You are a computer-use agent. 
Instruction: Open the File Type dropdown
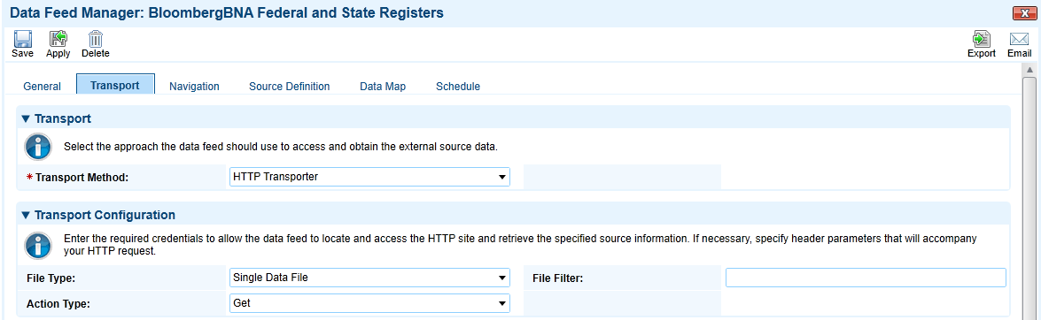click(369, 278)
